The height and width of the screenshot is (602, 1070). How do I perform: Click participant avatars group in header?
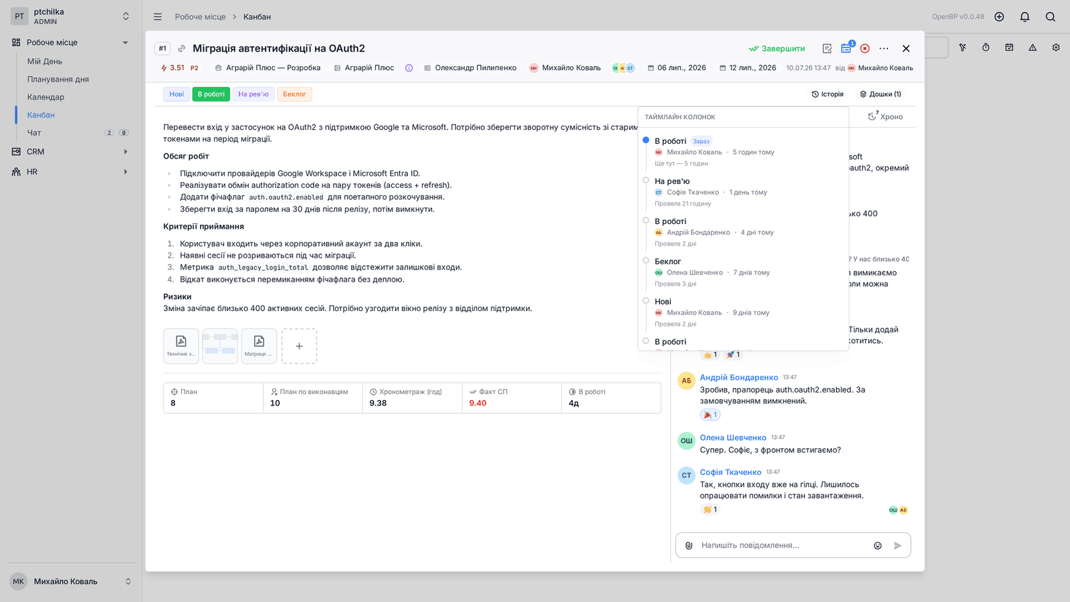click(x=623, y=68)
